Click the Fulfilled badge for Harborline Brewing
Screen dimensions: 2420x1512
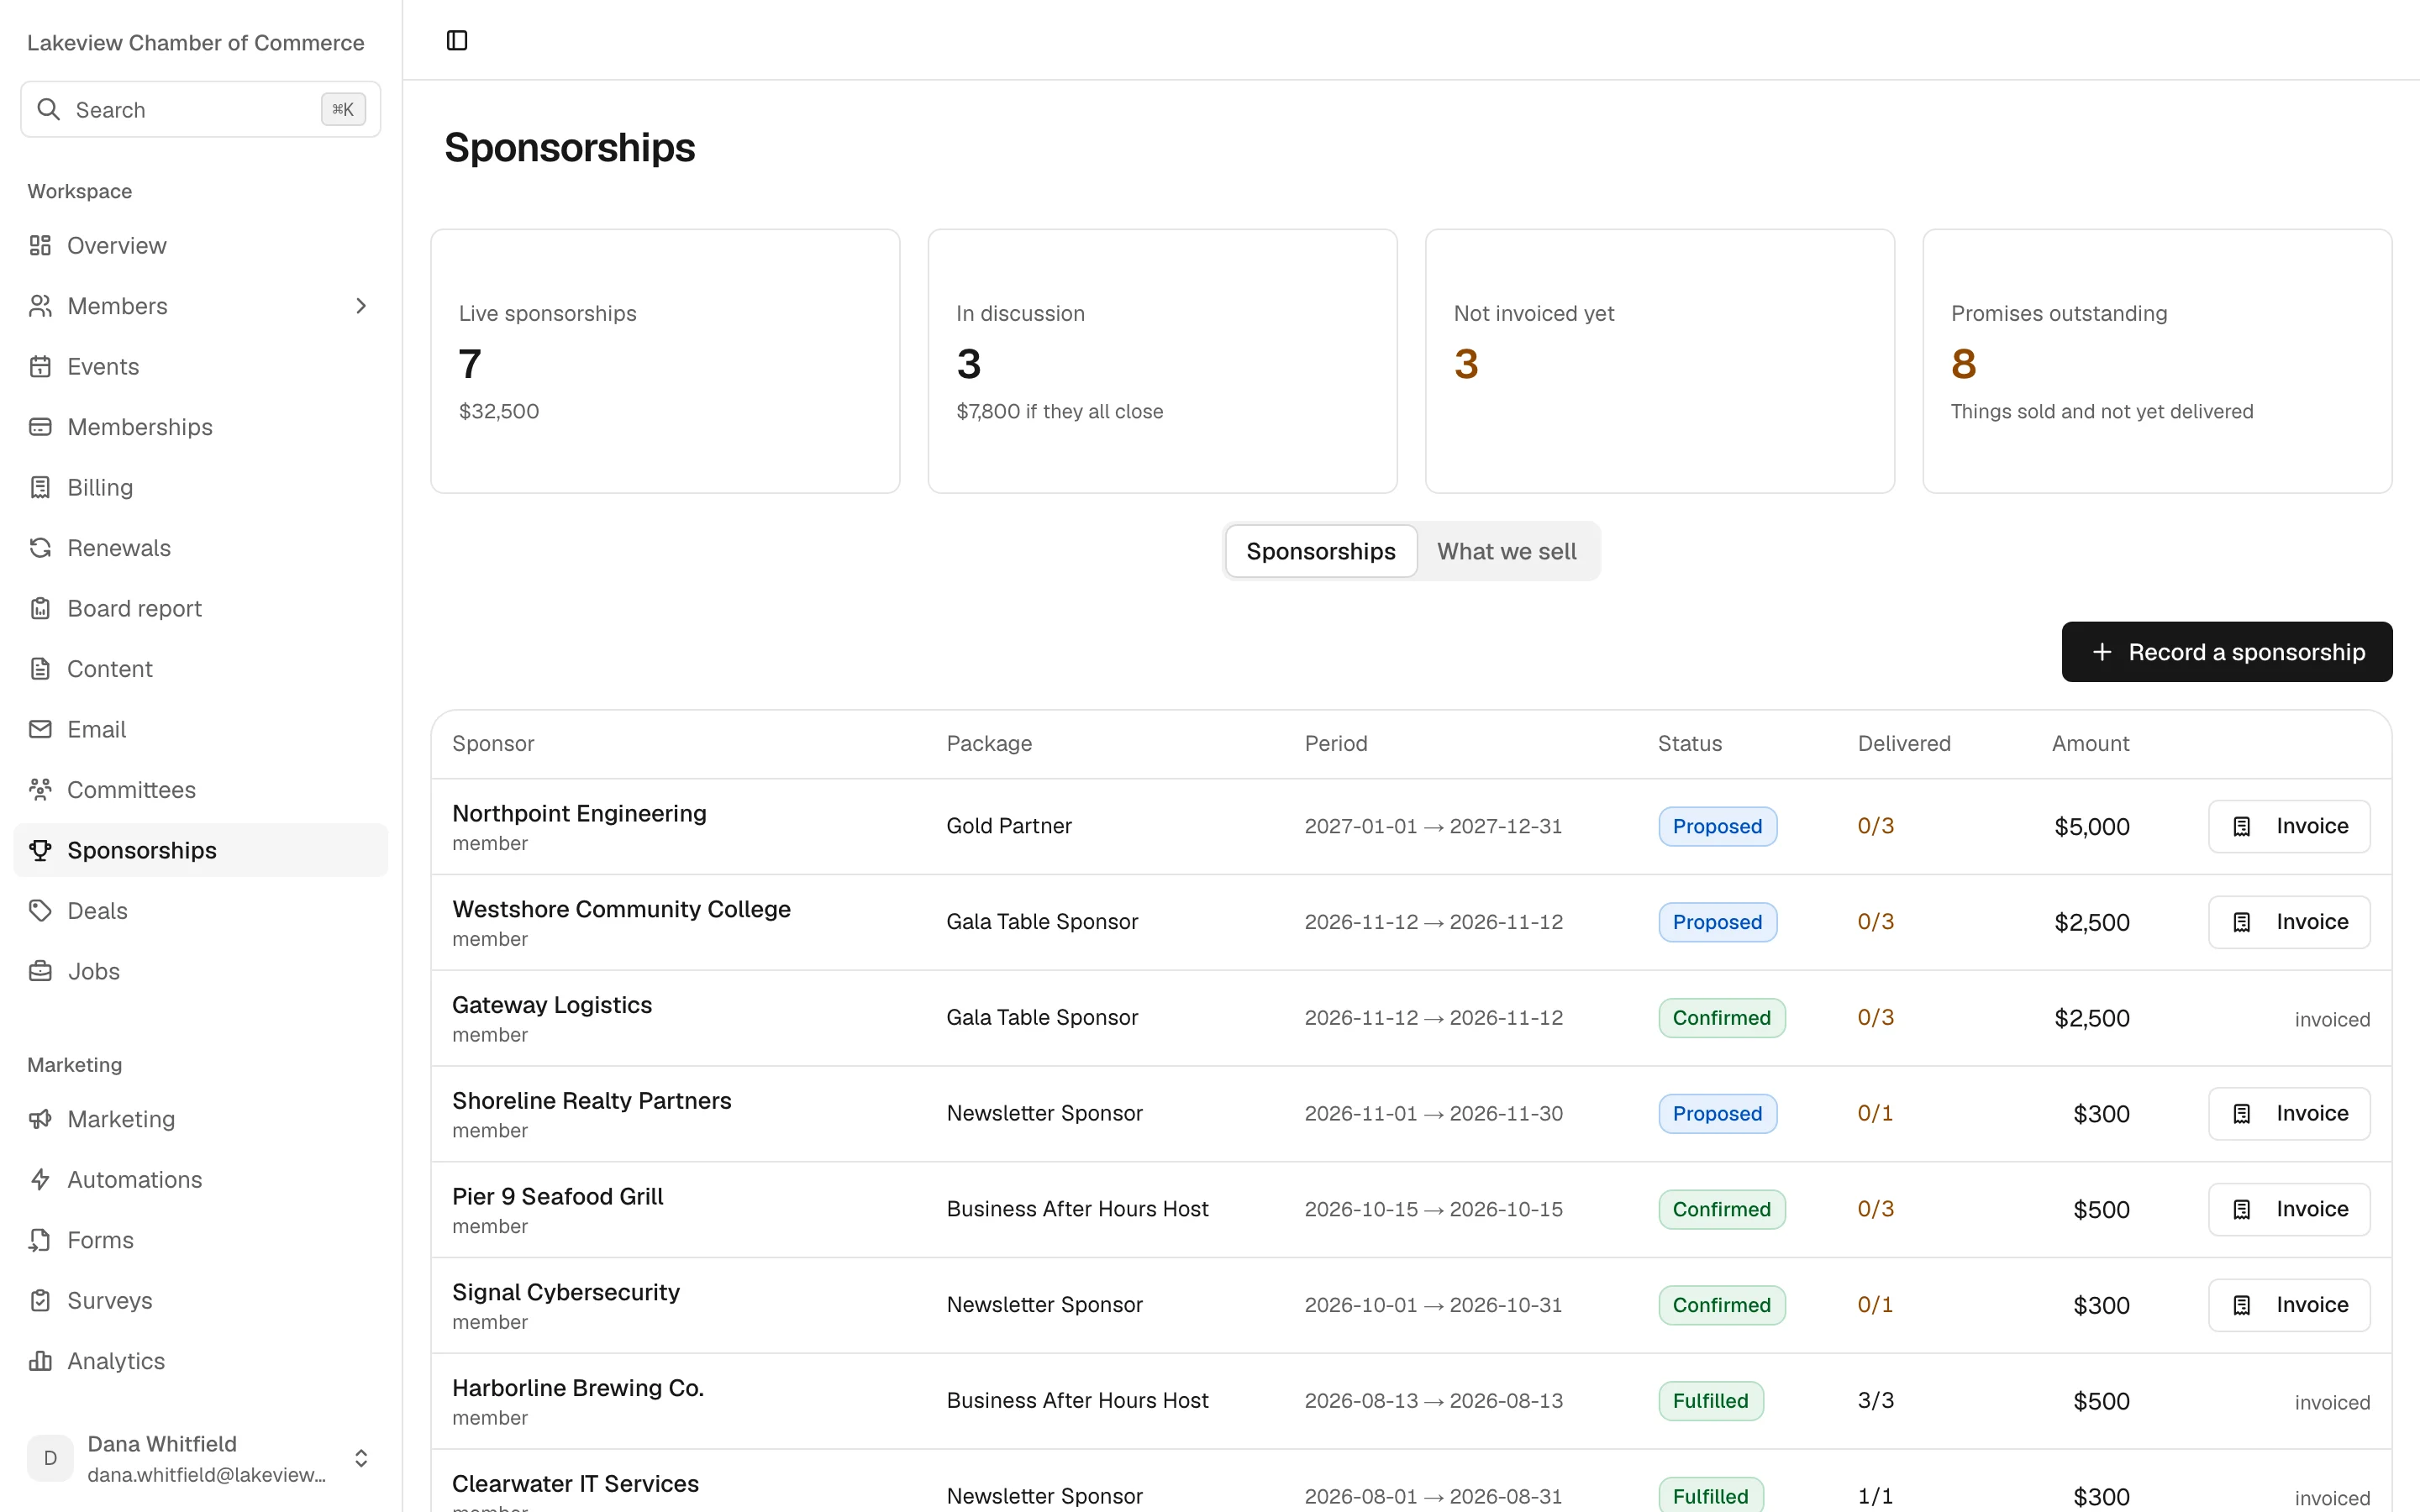pyautogui.click(x=1710, y=1401)
